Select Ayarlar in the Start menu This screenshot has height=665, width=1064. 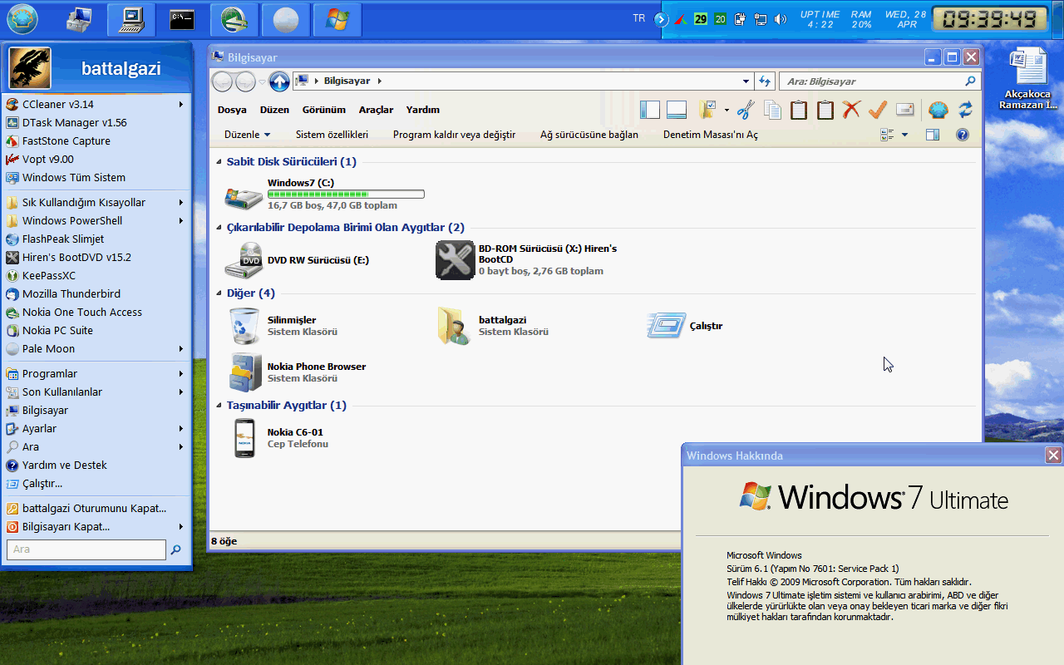[96, 429]
